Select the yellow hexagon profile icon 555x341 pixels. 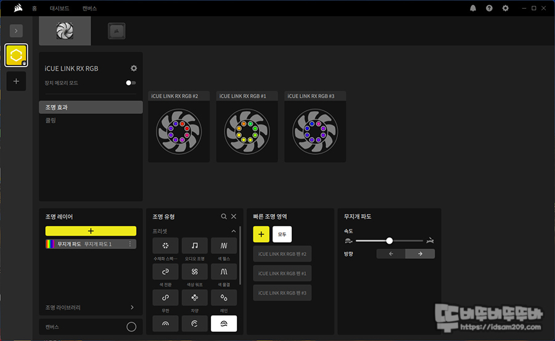16,55
